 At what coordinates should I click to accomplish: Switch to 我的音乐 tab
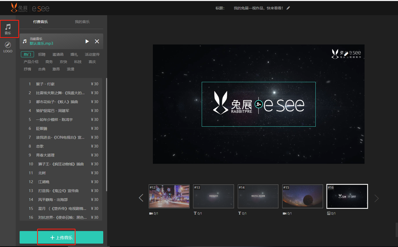(82, 22)
